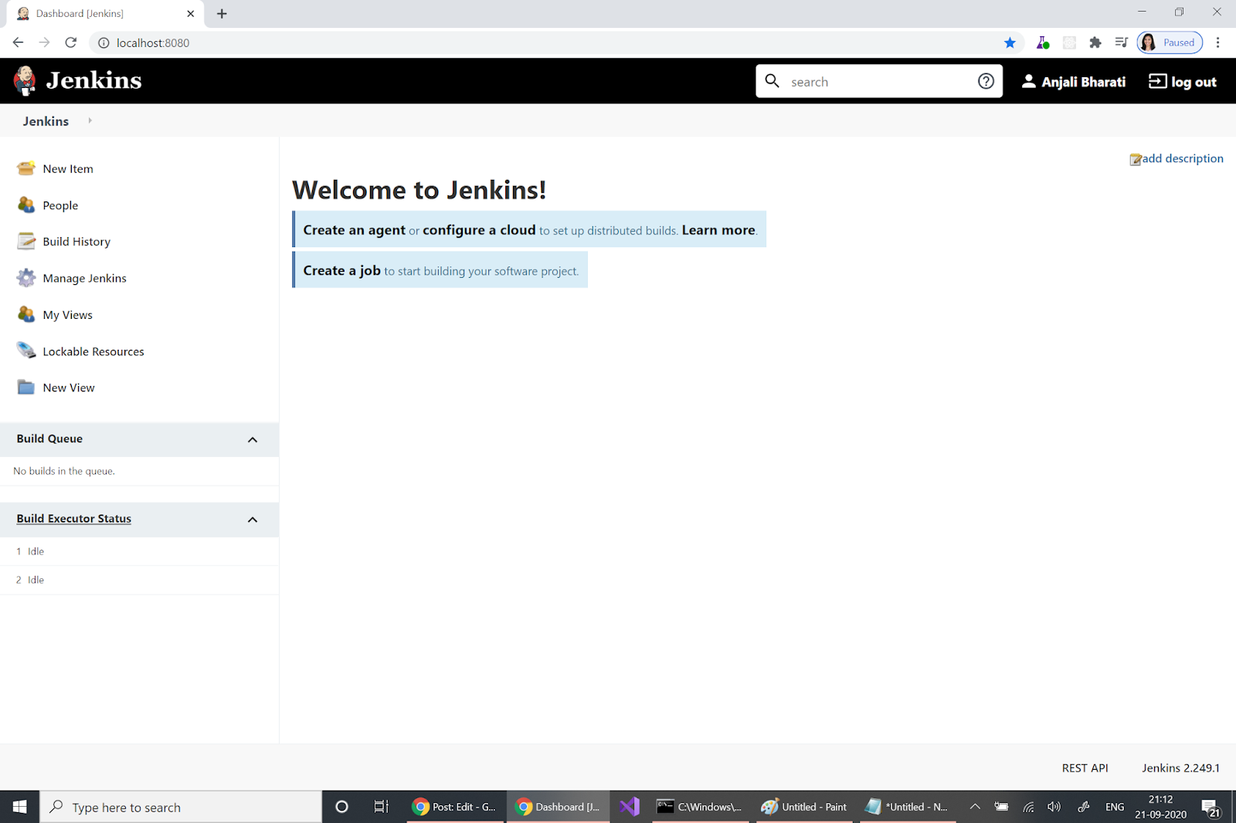Switch to Untitled Notepad on taskbar

907,807
